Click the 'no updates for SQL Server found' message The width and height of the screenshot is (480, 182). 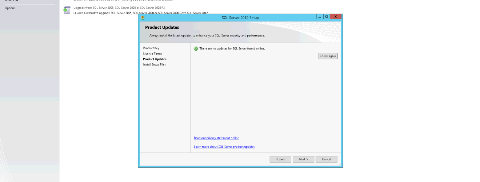(232, 48)
